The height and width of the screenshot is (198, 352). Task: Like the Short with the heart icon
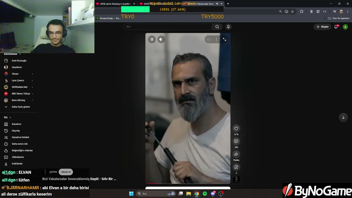click(236, 128)
